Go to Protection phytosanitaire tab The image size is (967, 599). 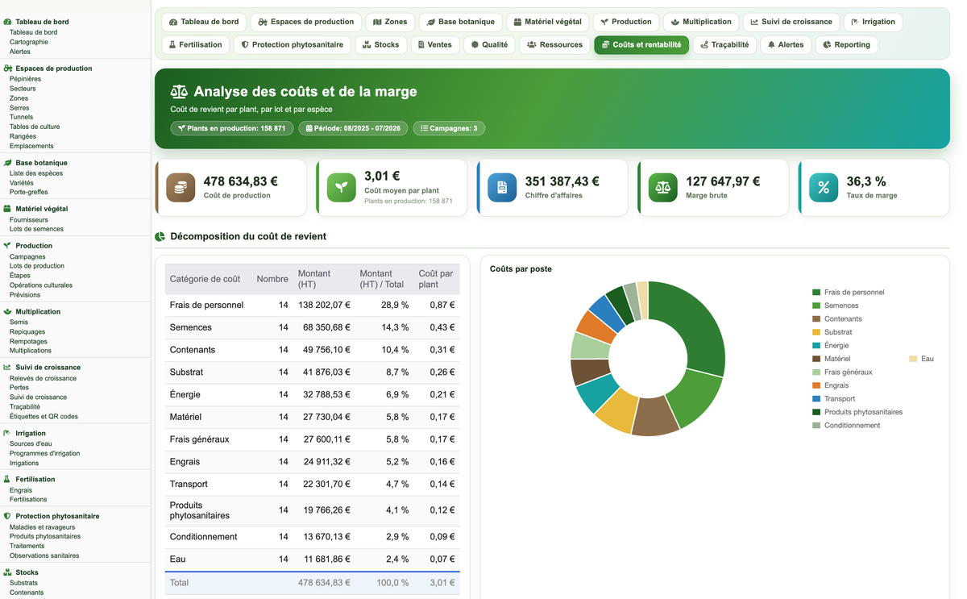point(292,45)
